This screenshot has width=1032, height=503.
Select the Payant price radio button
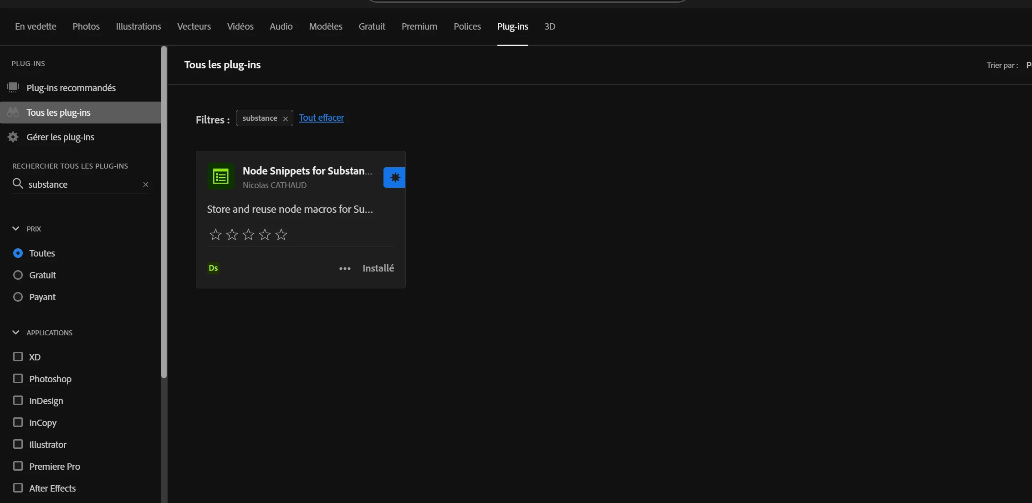point(18,297)
